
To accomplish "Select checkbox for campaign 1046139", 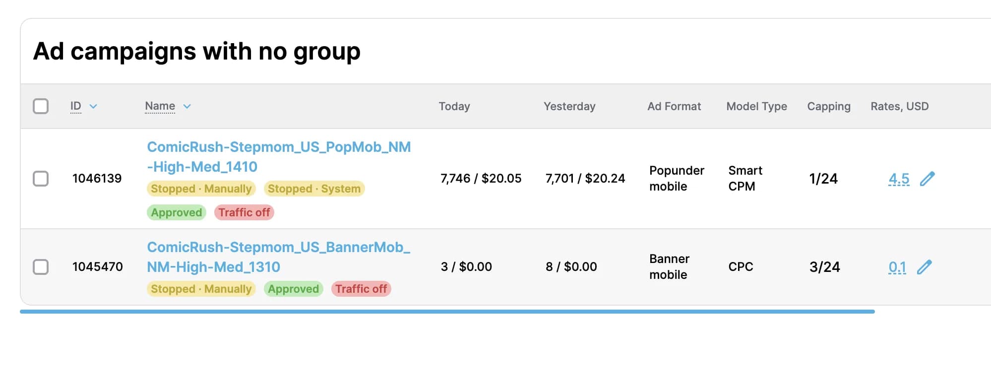I will (41, 179).
